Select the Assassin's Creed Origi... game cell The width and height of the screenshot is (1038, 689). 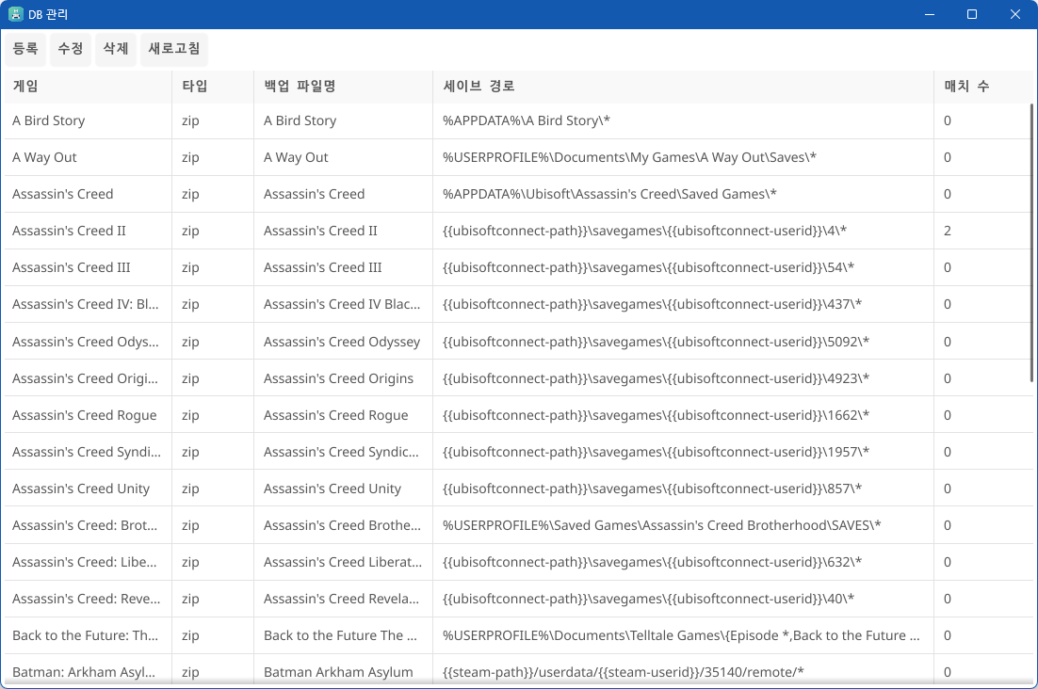(x=86, y=378)
